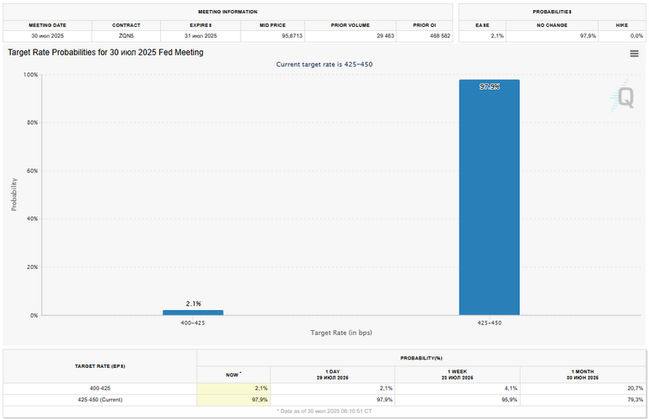This screenshot has width=649, height=419.
Task: Select the NOW column header
Action: [233, 373]
